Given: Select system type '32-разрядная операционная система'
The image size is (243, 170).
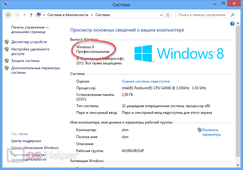Looking at the screenshot, I should tap(153, 106).
